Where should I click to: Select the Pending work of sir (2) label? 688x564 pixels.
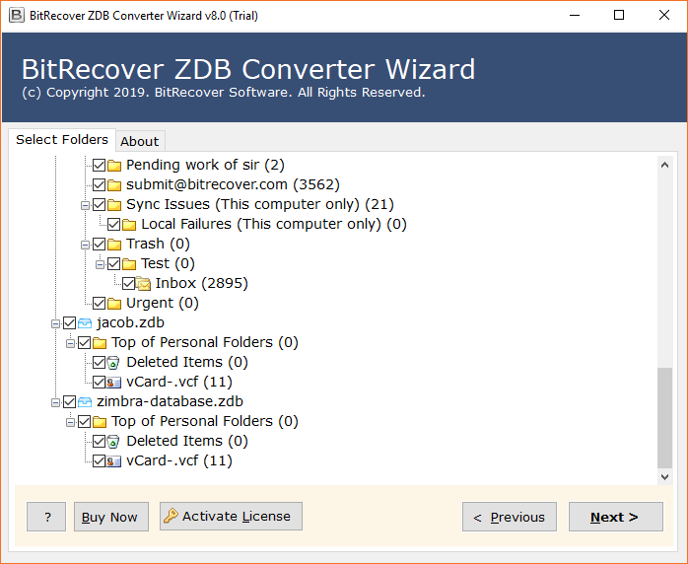click(205, 165)
